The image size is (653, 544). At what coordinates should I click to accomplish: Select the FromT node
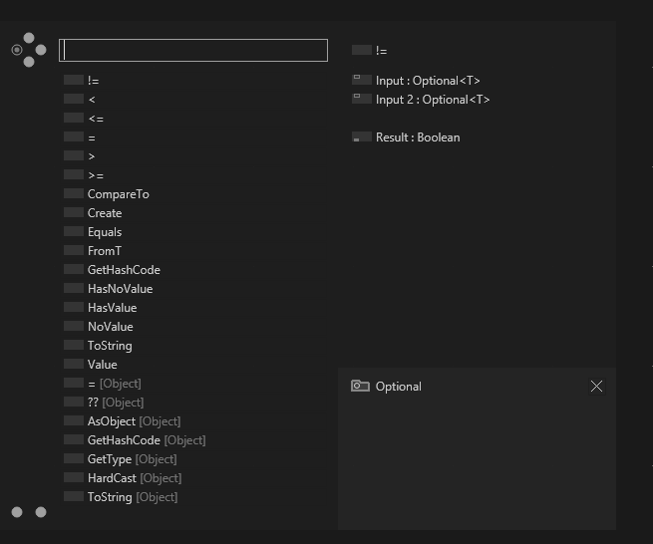[x=105, y=251]
